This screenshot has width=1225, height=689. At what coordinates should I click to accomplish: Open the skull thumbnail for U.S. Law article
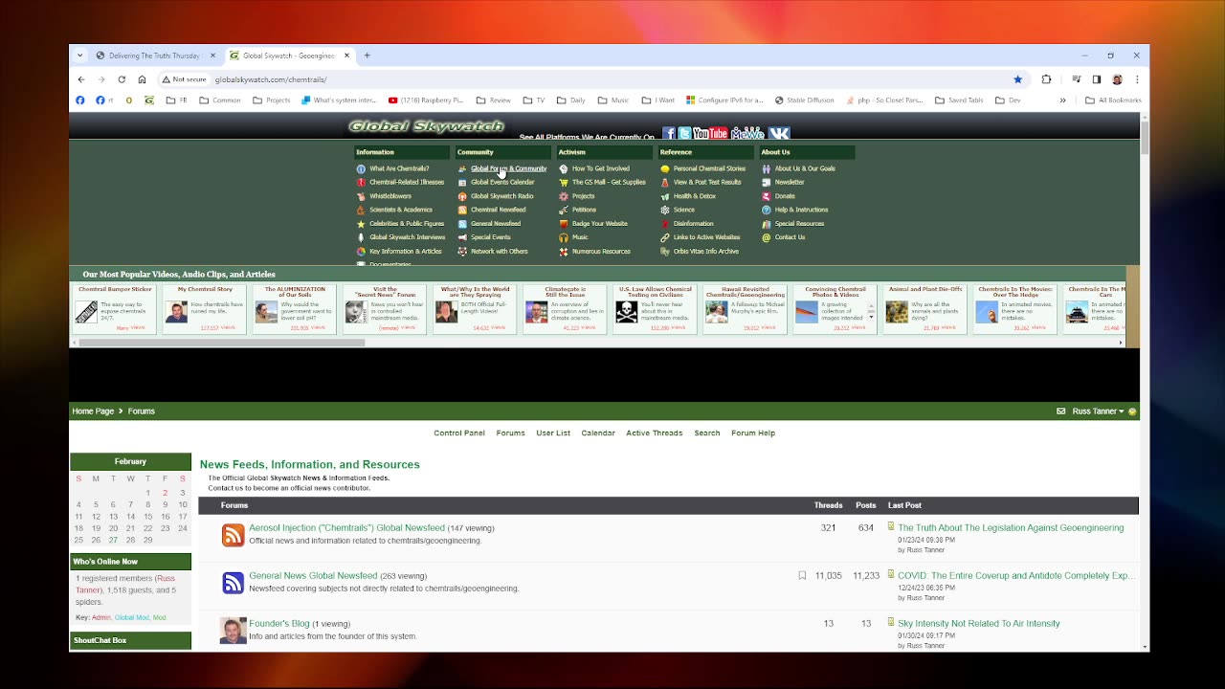[626, 312]
